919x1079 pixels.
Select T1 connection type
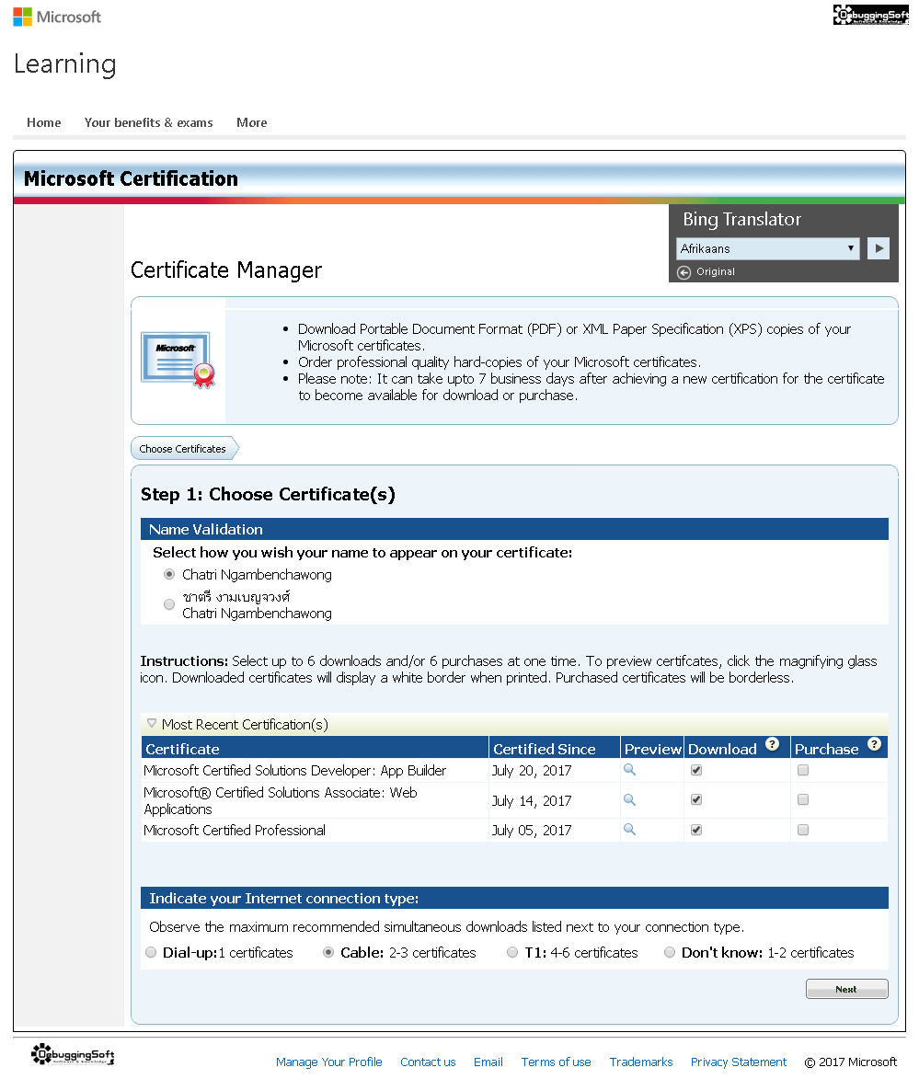tap(512, 952)
